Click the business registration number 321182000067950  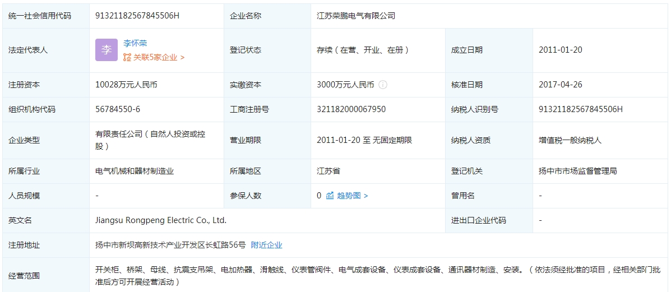[x=351, y=109]
